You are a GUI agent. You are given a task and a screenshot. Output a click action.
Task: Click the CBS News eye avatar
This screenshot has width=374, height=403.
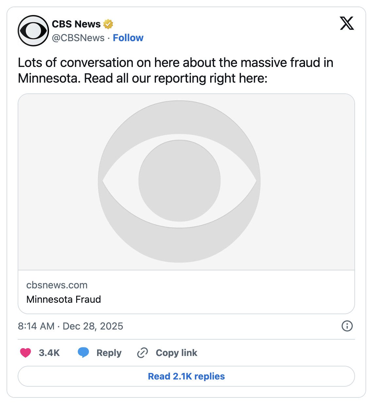pos(33,31)
